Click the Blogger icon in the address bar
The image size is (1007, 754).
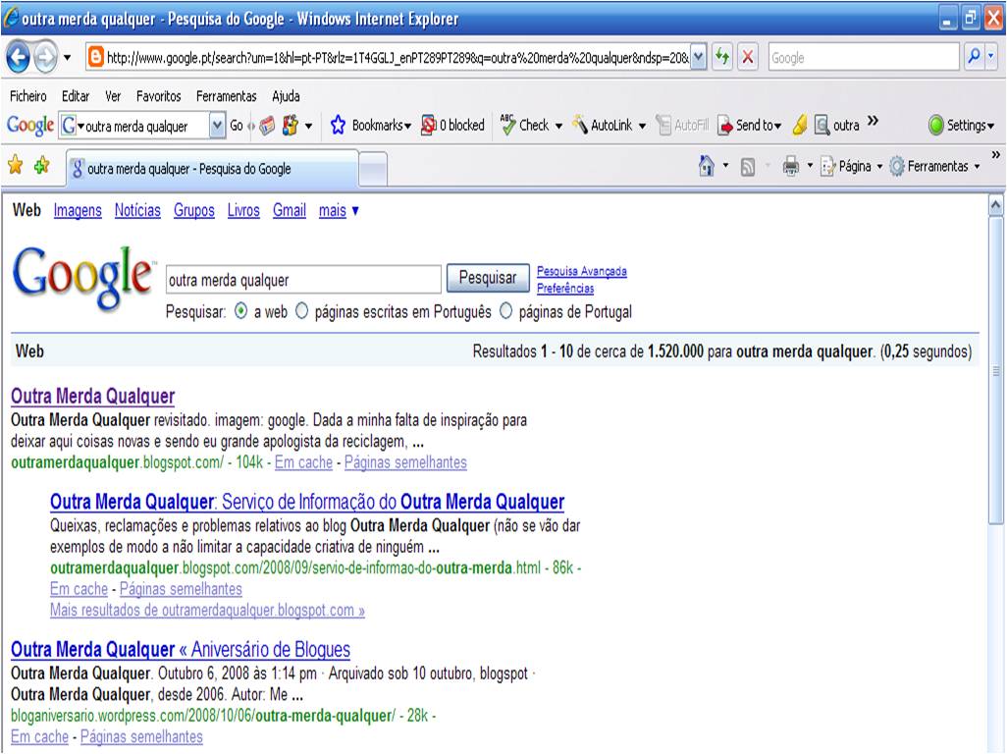95,58
